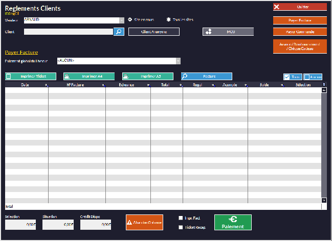Click the Imprimer Ticket printer button
The height and width of the screenshot is (241, 332).
pyautogui.click(x=31, y=76)
